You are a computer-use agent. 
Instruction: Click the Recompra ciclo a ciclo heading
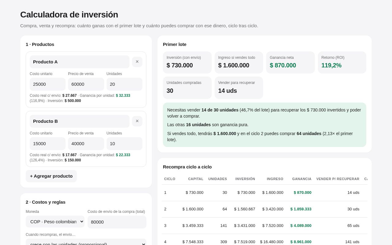[x=187, y=167]
